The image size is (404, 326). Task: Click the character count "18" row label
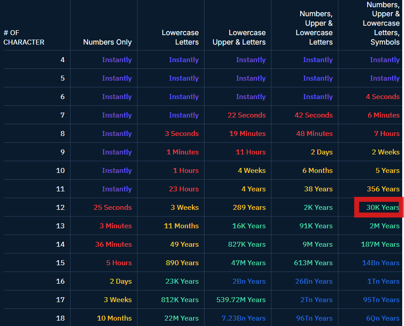(x=60, y=318)
